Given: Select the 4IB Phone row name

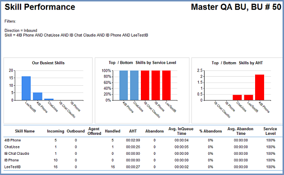Looking at the screenshot, I should click(13, 140).
